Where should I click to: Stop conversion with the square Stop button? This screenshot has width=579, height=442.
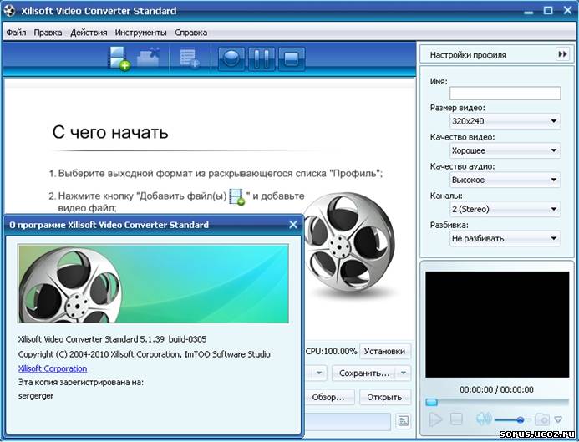pyautogui.click(x=292, y=58)
